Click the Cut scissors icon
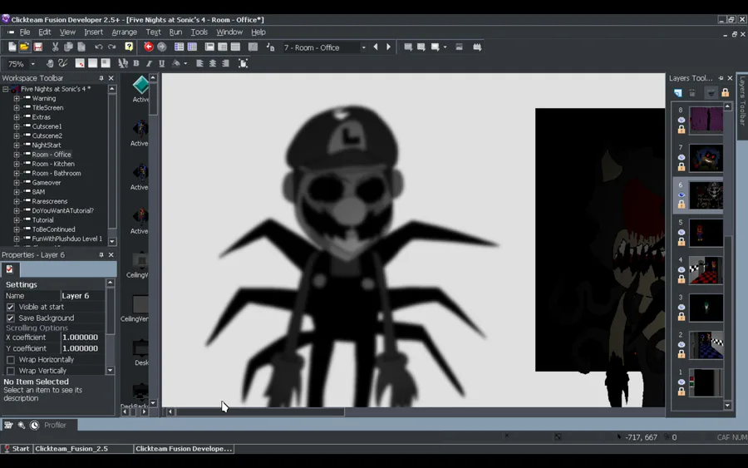 (x=55, y=47)
